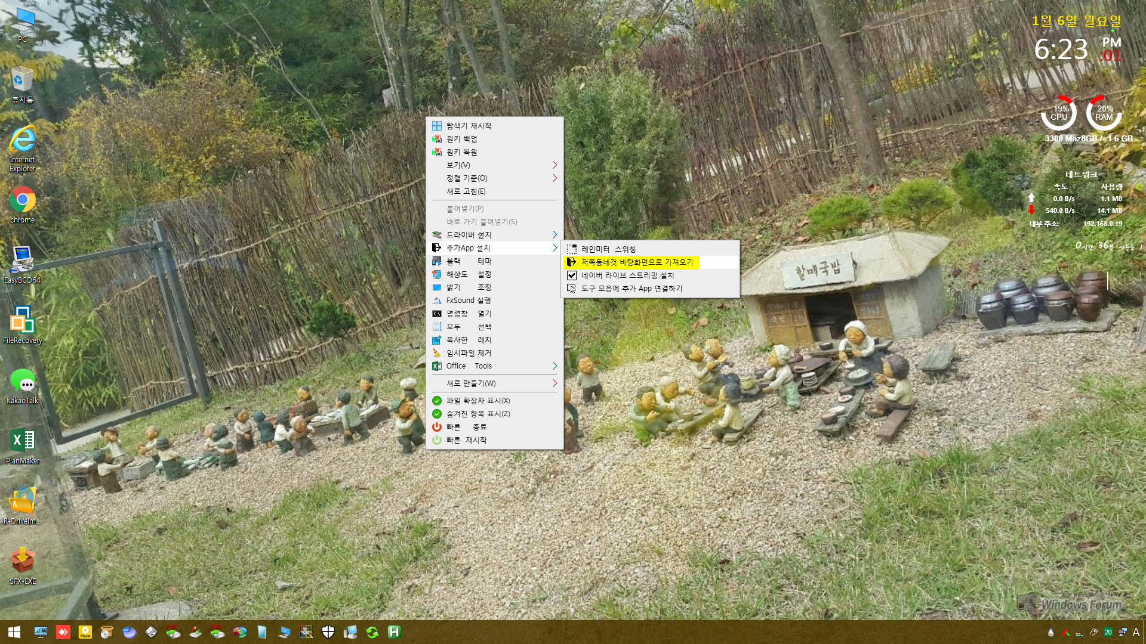Open the Windows Start button
Viewport: 1146px width, 644px height.
(x=14, y=632)
